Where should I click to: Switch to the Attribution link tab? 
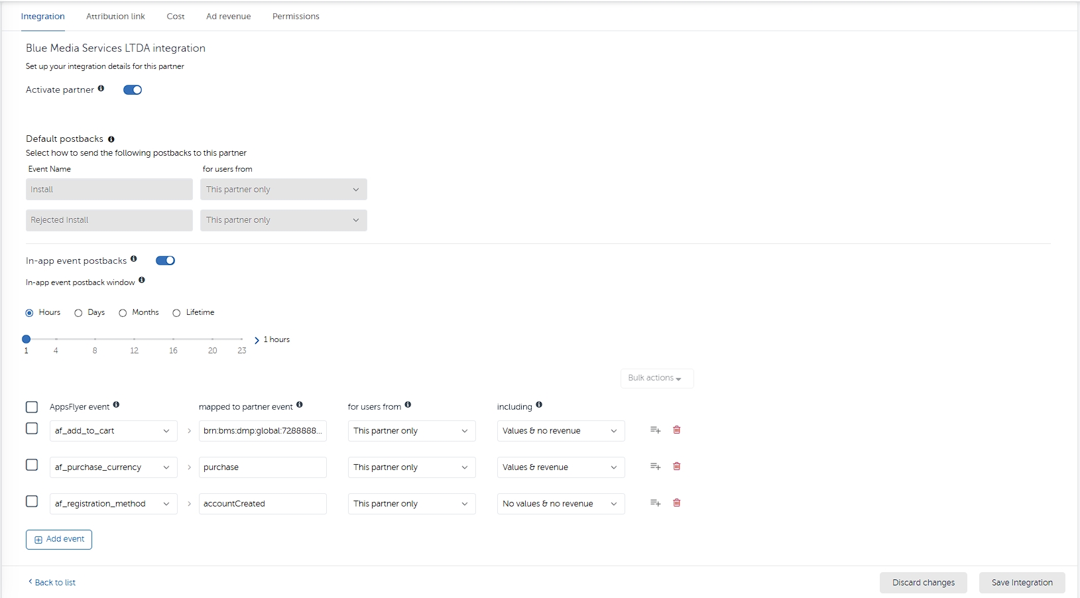[x=115, y=17]
